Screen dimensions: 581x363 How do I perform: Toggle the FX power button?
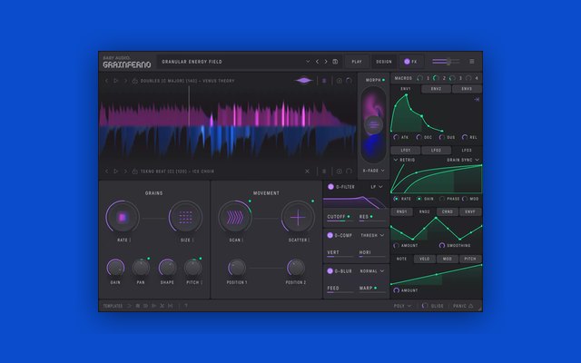click(407, 62)
